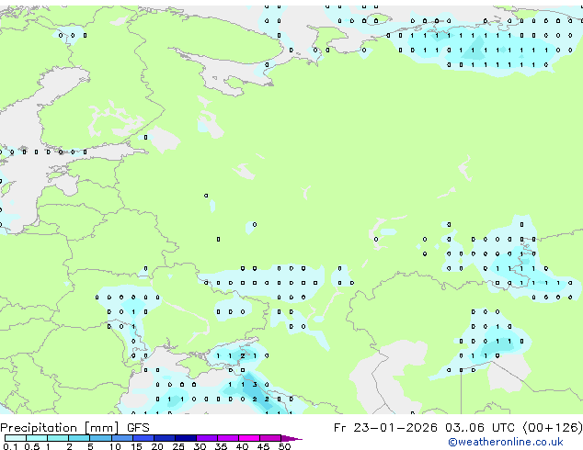Image resolution: width=583 pixels, height=450 pixels.
Task: Pick the 0.1–0.5 mm palest legend swatch
Action: pos(16,438)
